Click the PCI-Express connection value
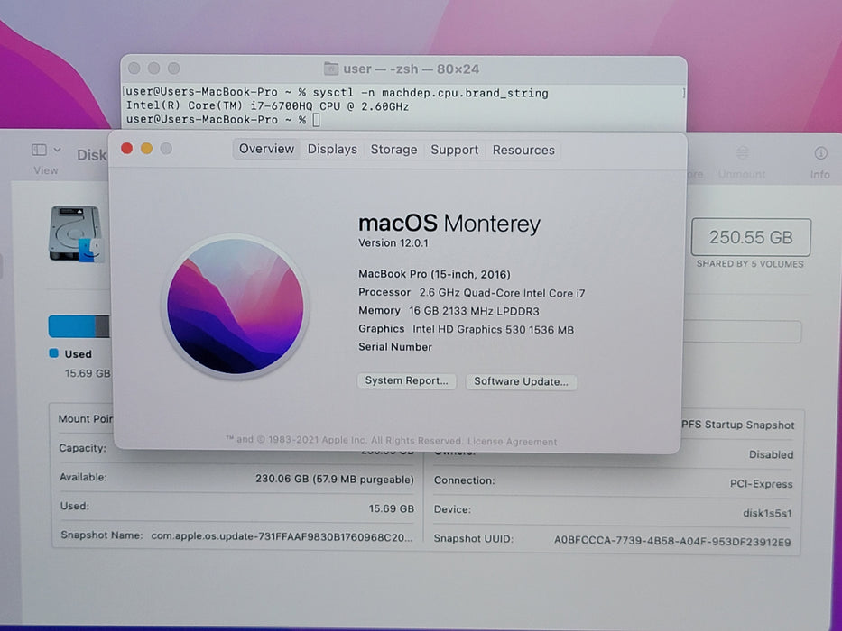Viewport: 842px width, 631px height. [x=761, y=484]
